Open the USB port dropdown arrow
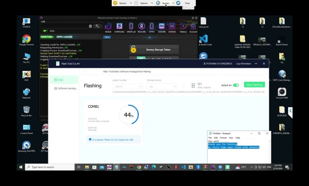 point(90,26)
